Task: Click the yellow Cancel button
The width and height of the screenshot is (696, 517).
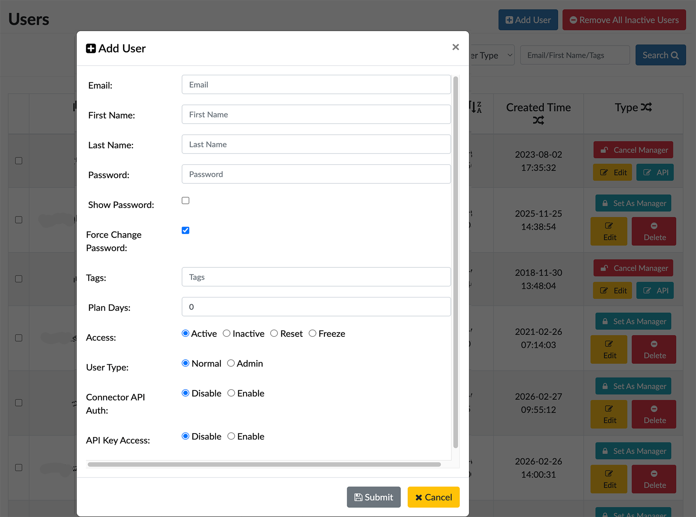Action: pyautogui.click(x=433, y=497)
